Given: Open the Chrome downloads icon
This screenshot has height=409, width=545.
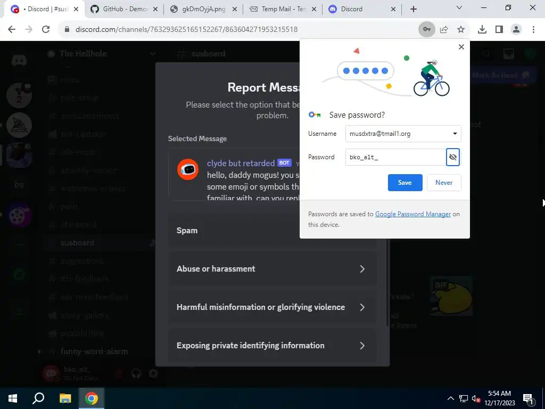Looking at the screenshot, I should tap(482, 30).
